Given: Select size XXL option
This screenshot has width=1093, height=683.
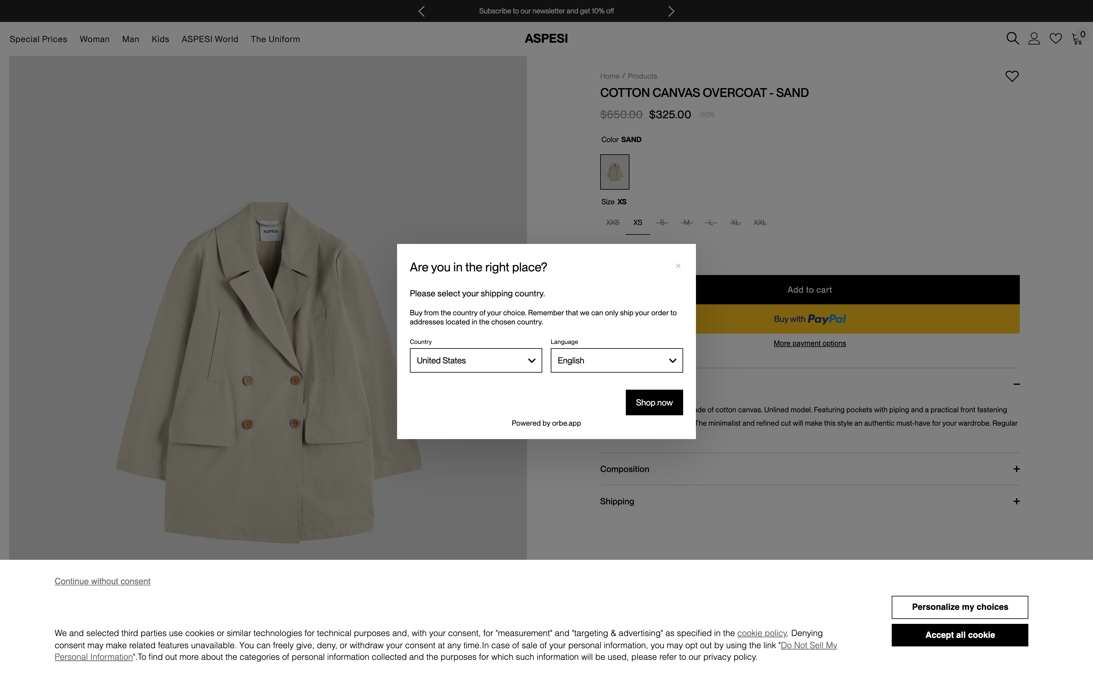Looking at the screenshot, I should pyautogui.click(x=760, y=223).
